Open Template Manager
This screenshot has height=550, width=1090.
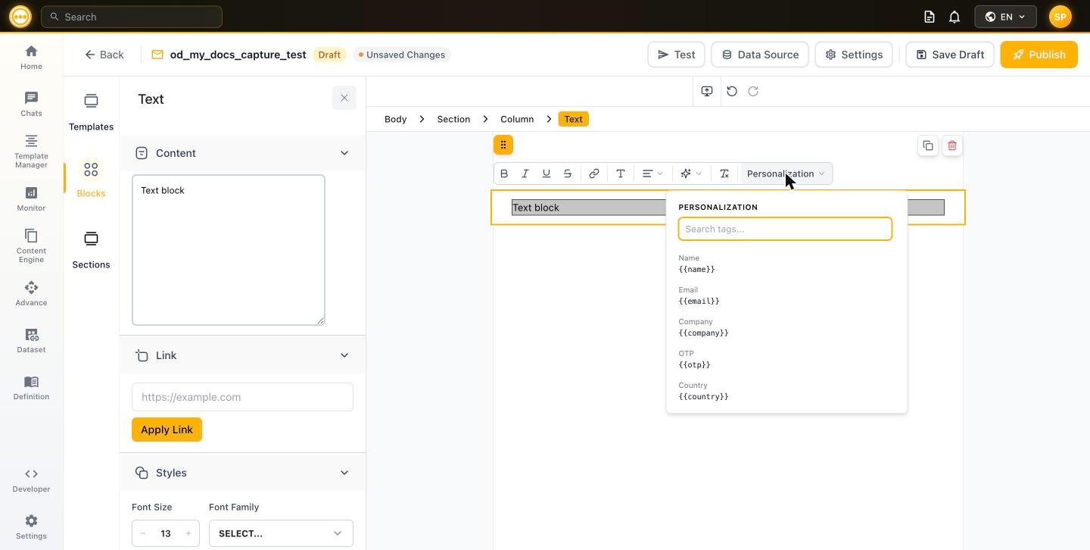point(31,152)
